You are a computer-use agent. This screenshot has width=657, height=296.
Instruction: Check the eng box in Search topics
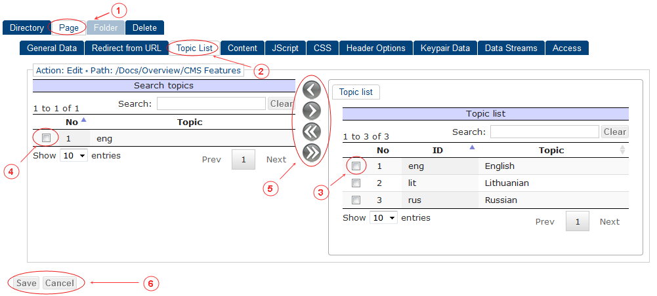pyautogui.click(x=46, y=138)
